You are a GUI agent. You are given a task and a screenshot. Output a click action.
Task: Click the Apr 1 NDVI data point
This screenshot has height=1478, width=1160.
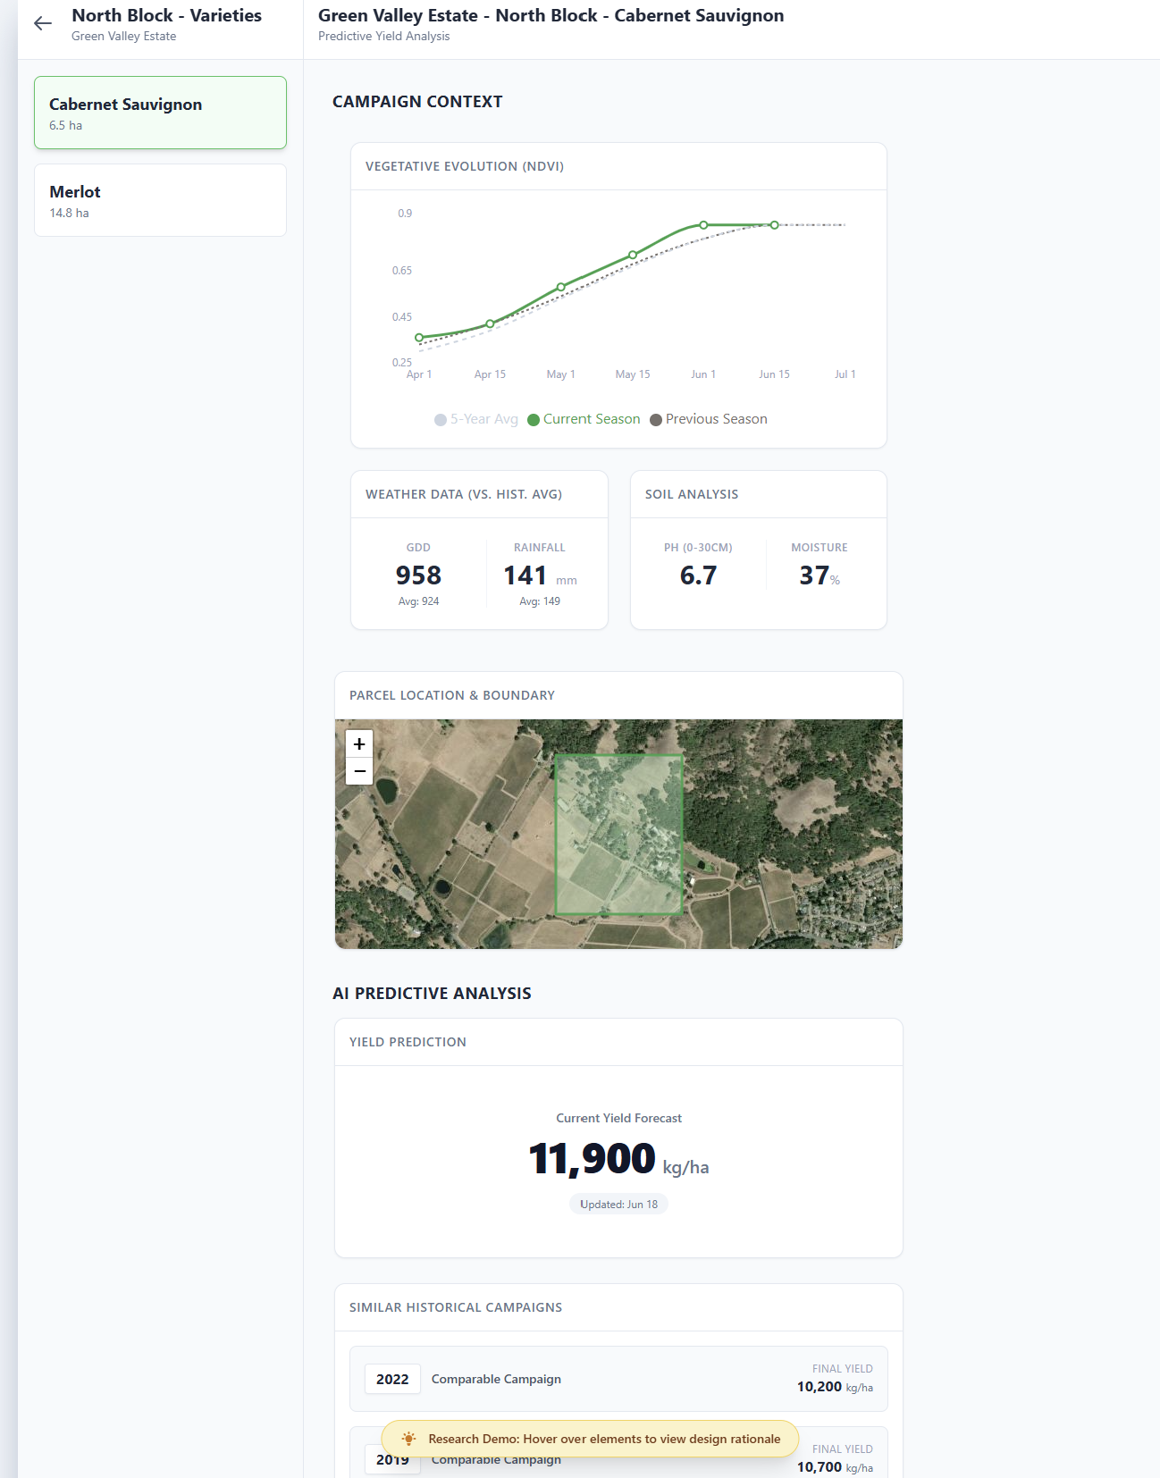pos(419,338)
